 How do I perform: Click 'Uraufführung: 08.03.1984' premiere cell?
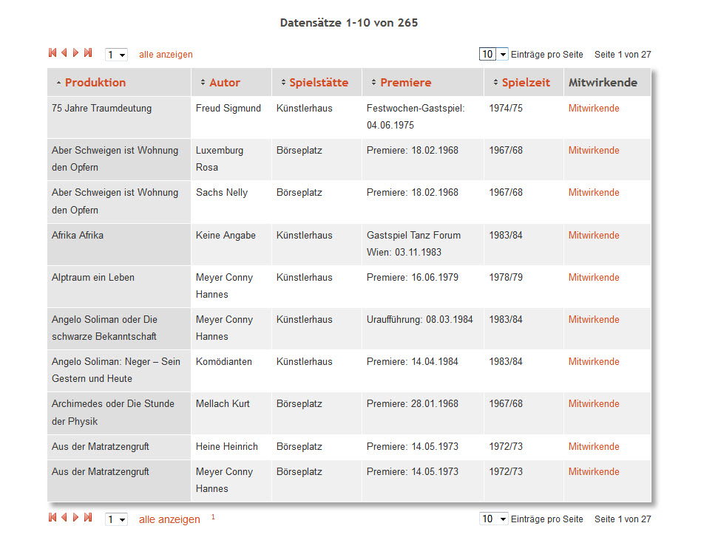423,328
